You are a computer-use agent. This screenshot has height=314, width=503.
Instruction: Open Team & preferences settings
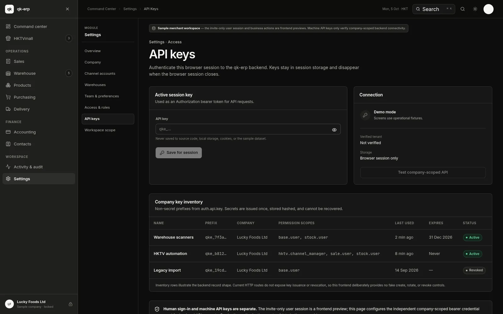(x=108, y=96)
